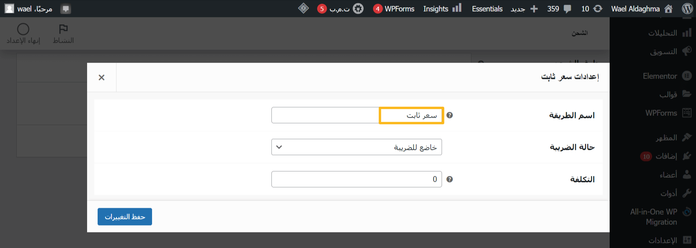Screen dimensions: 696x248
Task: Click the user avatar in admin bar
Action: click(x=9, y=9)
